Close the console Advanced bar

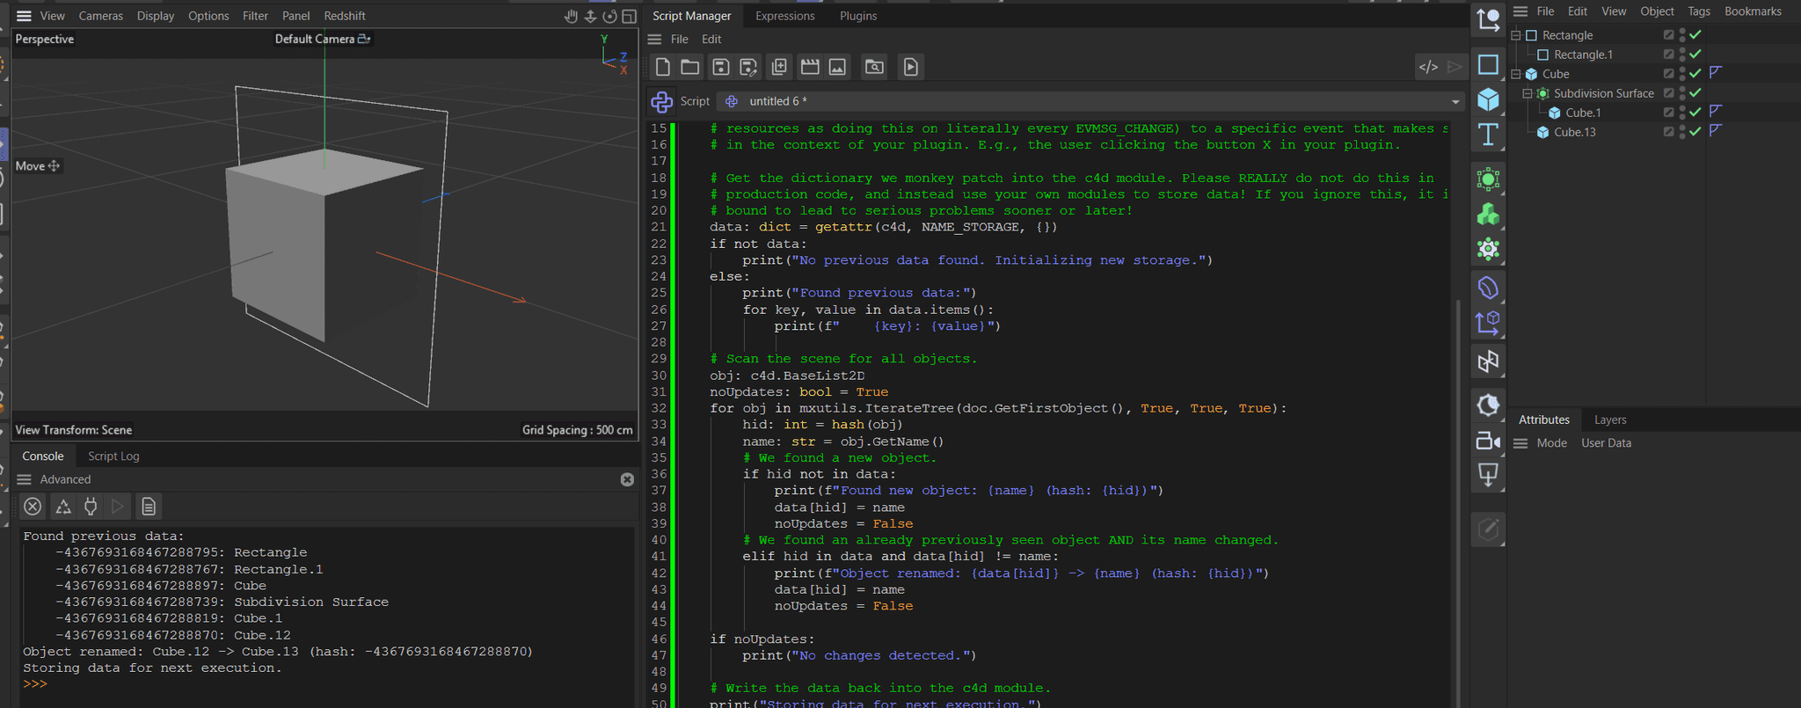pyautogui.click(x=627, y=479)
